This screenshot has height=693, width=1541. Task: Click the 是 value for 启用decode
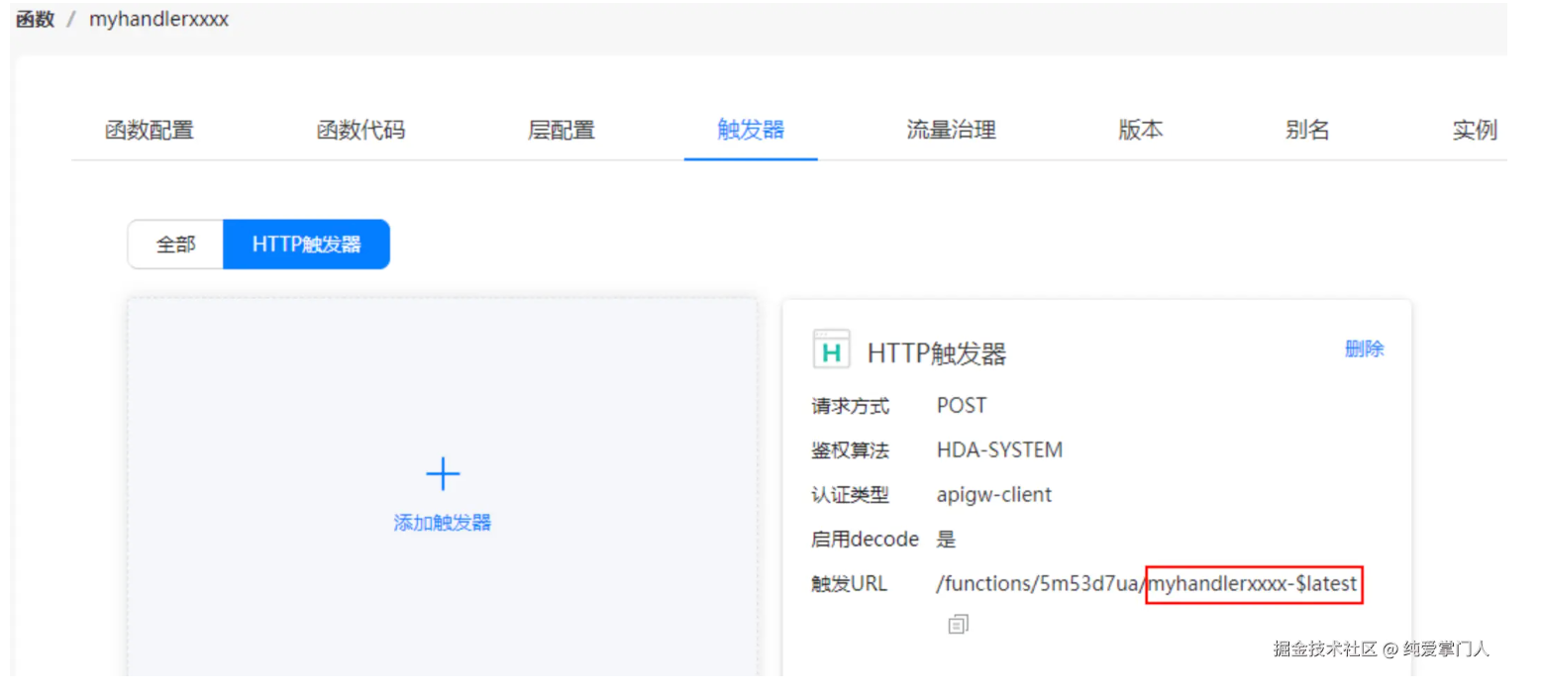(x=946, y=540)
